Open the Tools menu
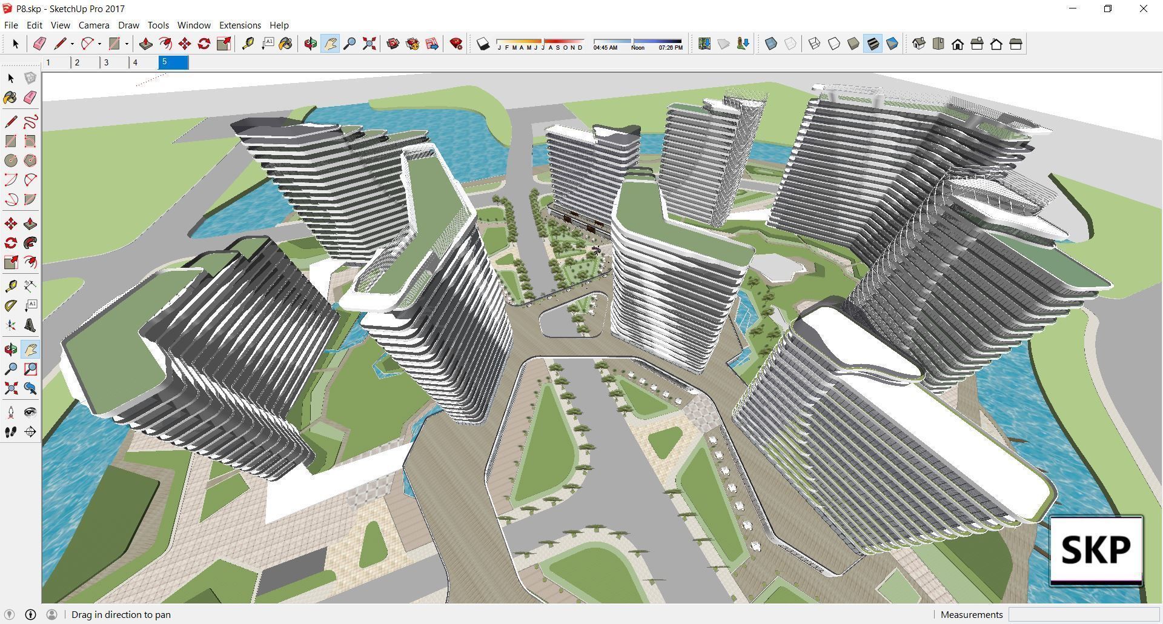 158,25
